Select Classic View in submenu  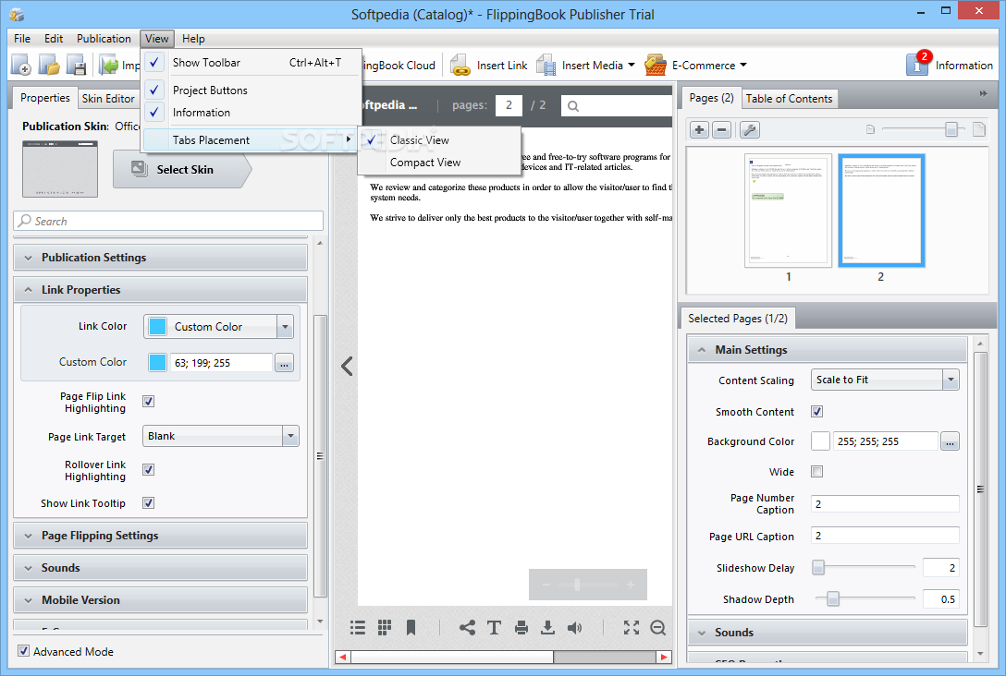click(x=439, y=139)
